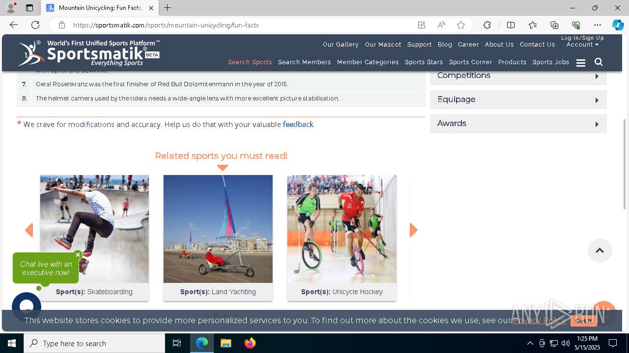The width and height of the screenshot is (629, 353).
Task: Open the site hamburger menu icon
Action: point(581,63)
